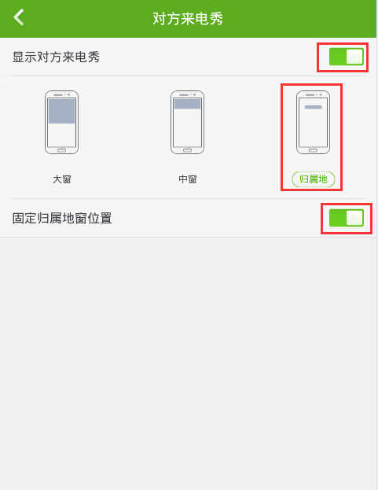
Task: Click the home button of 大窗 phone icon
Action: tap(61, 150)
